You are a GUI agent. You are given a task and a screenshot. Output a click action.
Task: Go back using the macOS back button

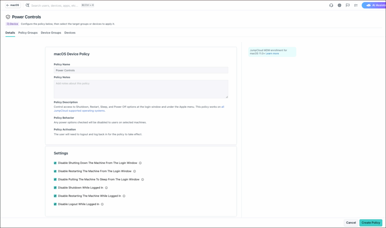(x=13, y=5)
